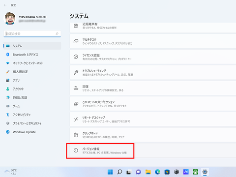Open weather widget showing 30°C
Viewport: 236px width, 177px height.
tap(11, 172)
